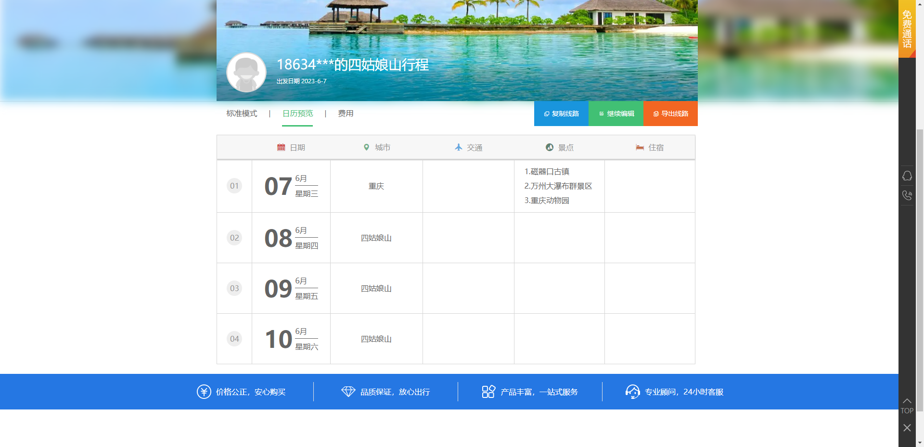Select the 日历预览 tab
Viewport: 924px width, 447px height.
[x=297, y=114]
